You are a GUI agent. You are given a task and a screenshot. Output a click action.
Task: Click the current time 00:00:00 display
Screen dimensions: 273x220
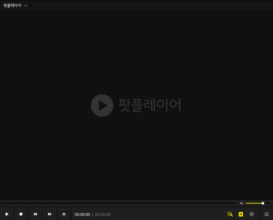tap(82, 214)
